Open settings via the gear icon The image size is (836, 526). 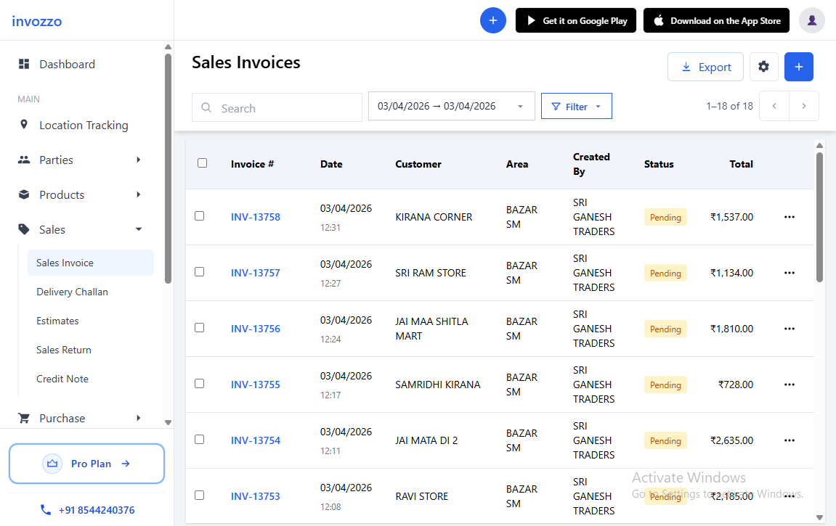(x=763, y=66)
